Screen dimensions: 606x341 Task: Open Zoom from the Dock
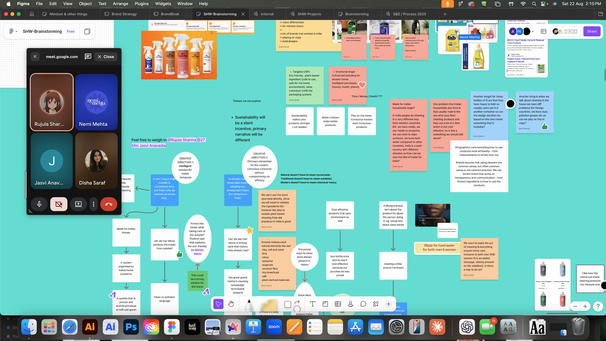click(274, 327)
